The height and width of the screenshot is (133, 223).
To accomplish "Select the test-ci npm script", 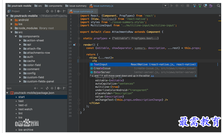I will coord(23,105).
